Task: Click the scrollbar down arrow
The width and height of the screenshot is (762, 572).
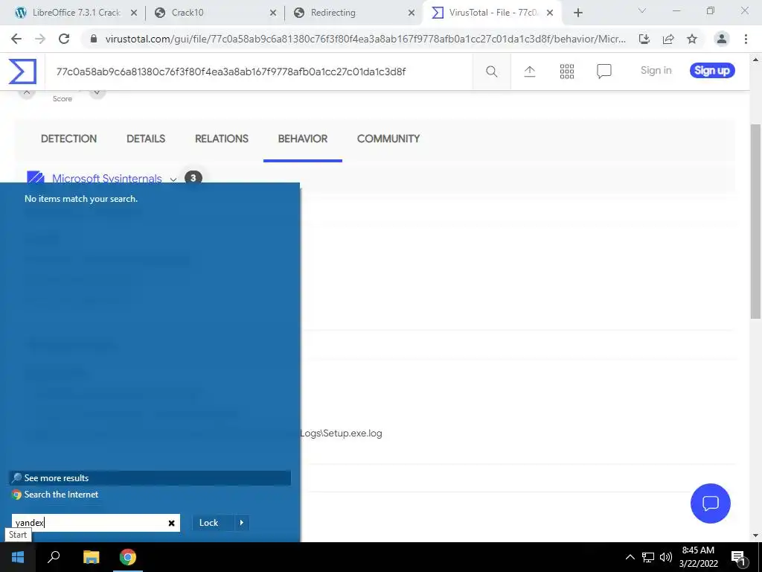Action: tap(755, 536)
